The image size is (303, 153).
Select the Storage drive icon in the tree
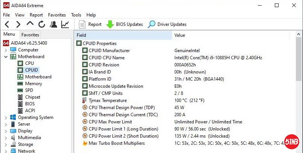pyautogui.click(x=13, y=144)
